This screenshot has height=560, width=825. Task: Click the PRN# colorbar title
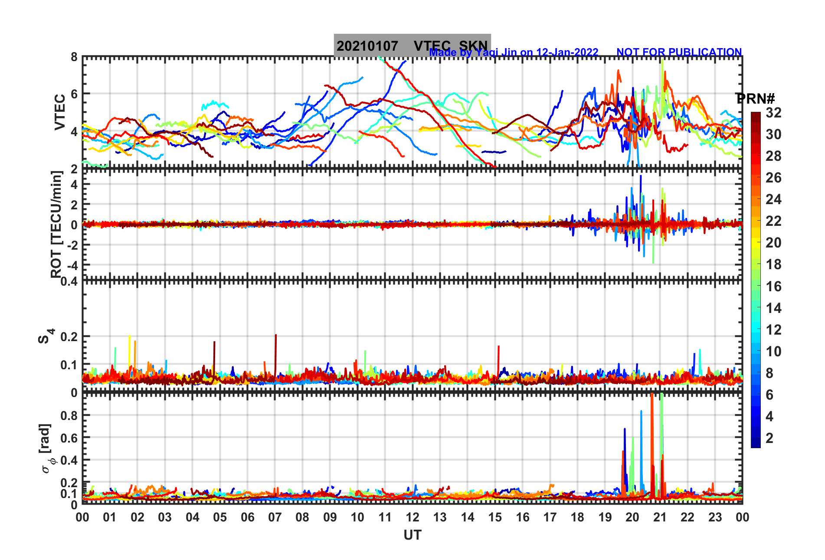[x=756, y=98]
